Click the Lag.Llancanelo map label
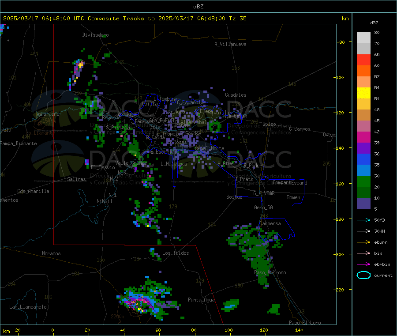Viewport: 397px width, 336px height. (28, 307)
